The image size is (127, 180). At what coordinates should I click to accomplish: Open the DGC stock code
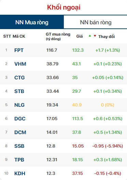pos(20,119)
